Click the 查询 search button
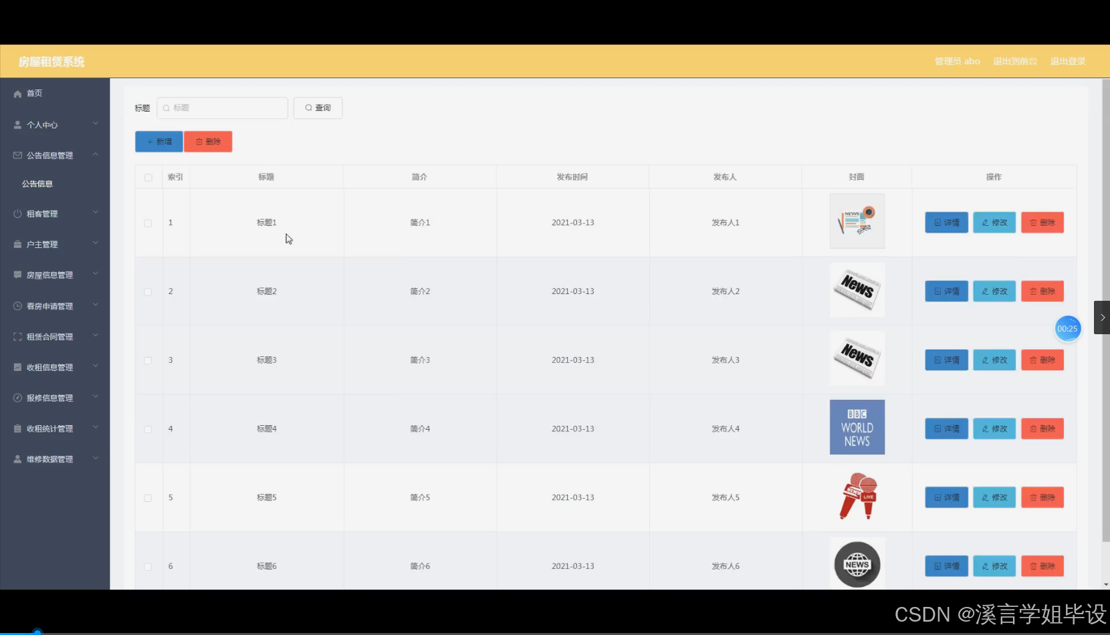 318,108
